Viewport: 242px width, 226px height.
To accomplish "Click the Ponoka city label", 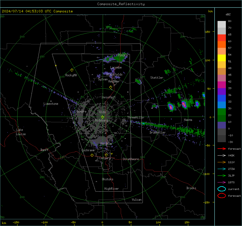I will click(x=123, y=55).
